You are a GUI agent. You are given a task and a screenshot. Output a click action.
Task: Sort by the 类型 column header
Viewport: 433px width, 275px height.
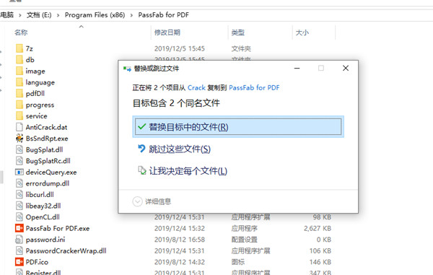(x=237, y=32)
